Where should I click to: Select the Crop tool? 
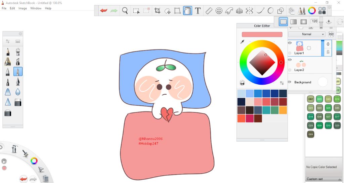[x=157, y=10]
